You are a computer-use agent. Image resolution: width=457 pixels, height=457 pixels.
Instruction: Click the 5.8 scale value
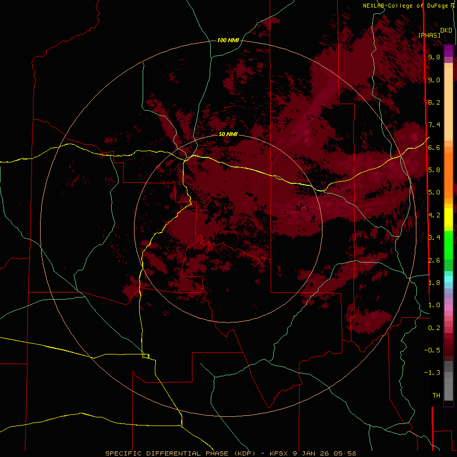pos(434,170)
